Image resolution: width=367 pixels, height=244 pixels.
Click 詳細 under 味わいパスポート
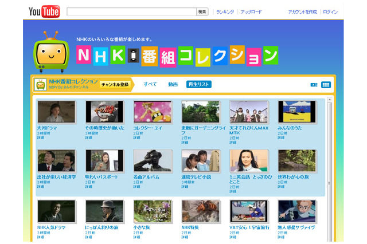pyautogui.click(x=88, y=187)
